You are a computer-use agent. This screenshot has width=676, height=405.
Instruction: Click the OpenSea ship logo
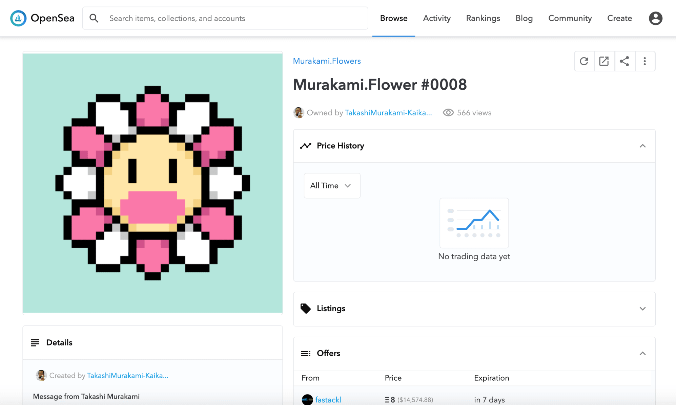pos(18,18)
